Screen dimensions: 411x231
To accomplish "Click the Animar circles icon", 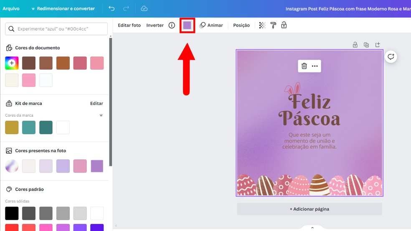I will pos(202,25).
